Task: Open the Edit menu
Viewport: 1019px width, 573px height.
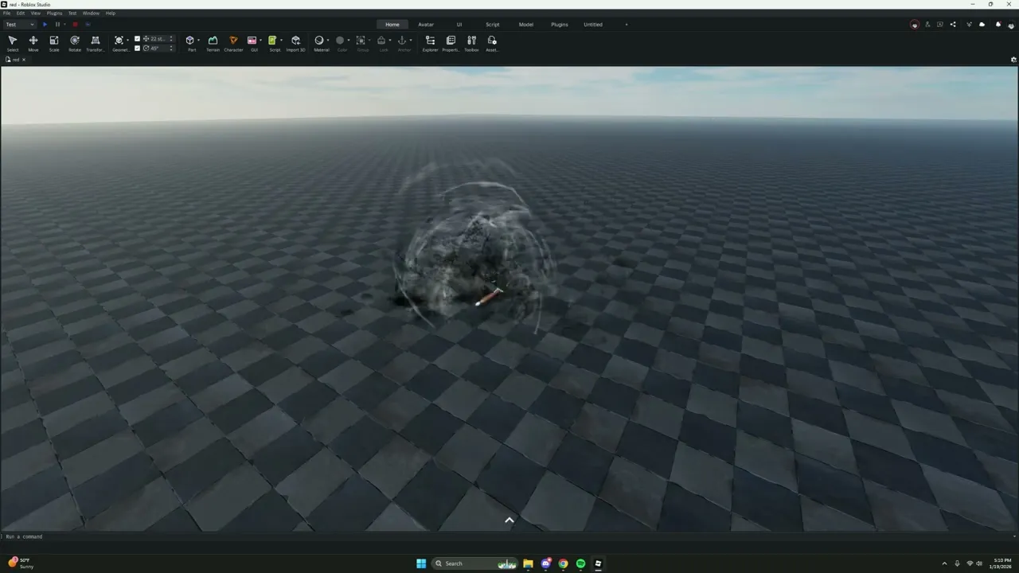Action: 21,14
